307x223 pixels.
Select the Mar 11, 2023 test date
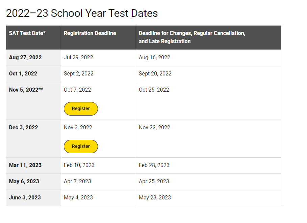pyautogui.click(x=25, y=165)
